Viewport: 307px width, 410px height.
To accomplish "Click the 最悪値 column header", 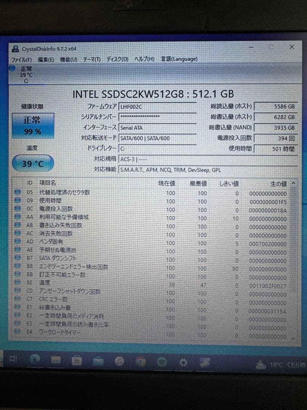I will 198,184.
